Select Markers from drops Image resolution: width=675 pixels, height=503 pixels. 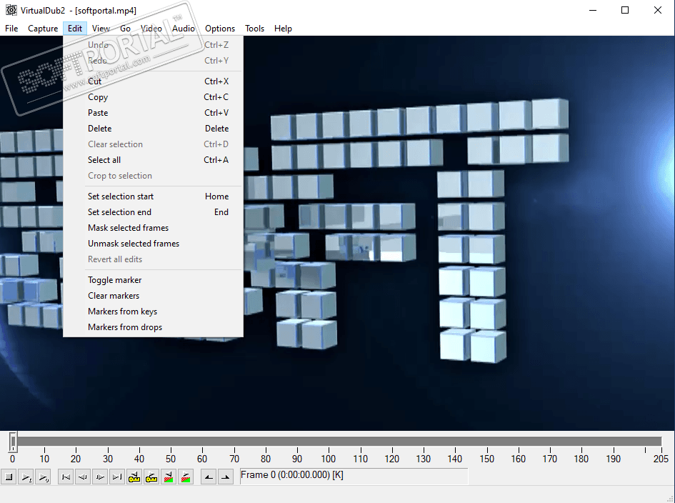coord(153,327)
